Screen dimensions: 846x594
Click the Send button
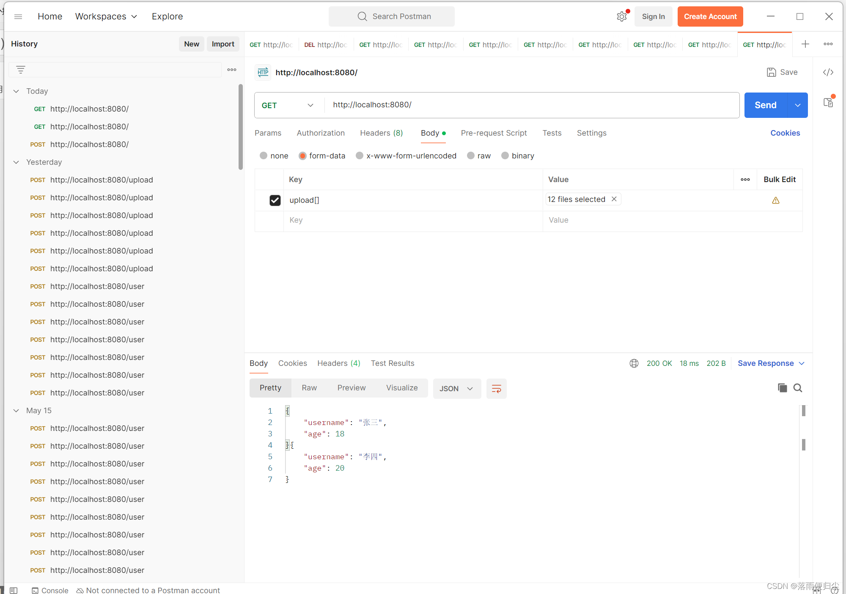(x=766, y=105)
